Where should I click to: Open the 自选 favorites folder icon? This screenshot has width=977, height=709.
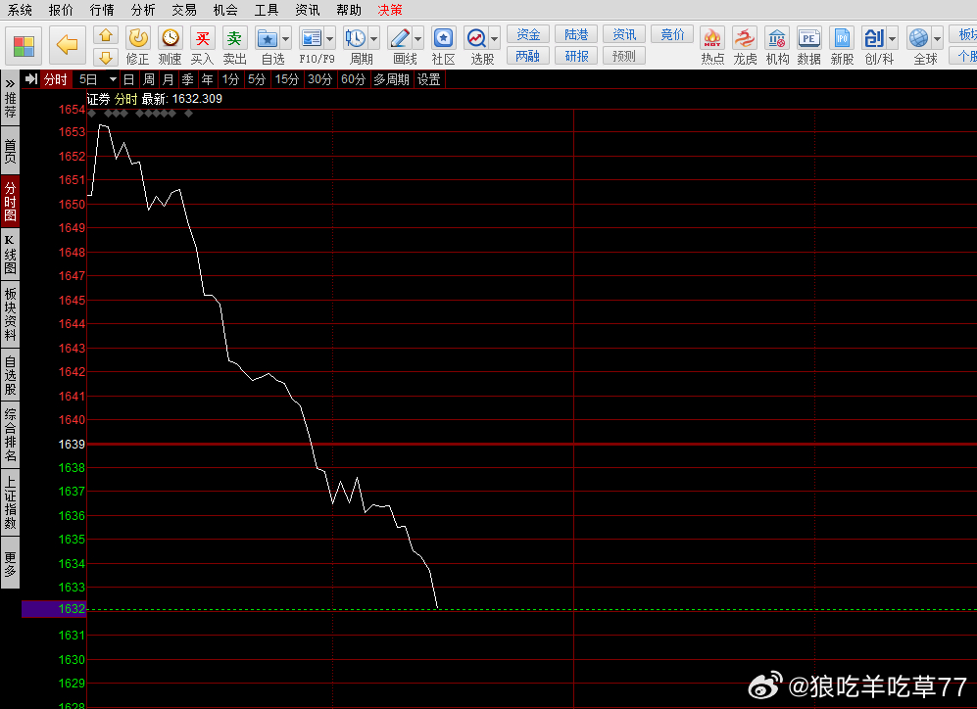(x=268, y=38)
